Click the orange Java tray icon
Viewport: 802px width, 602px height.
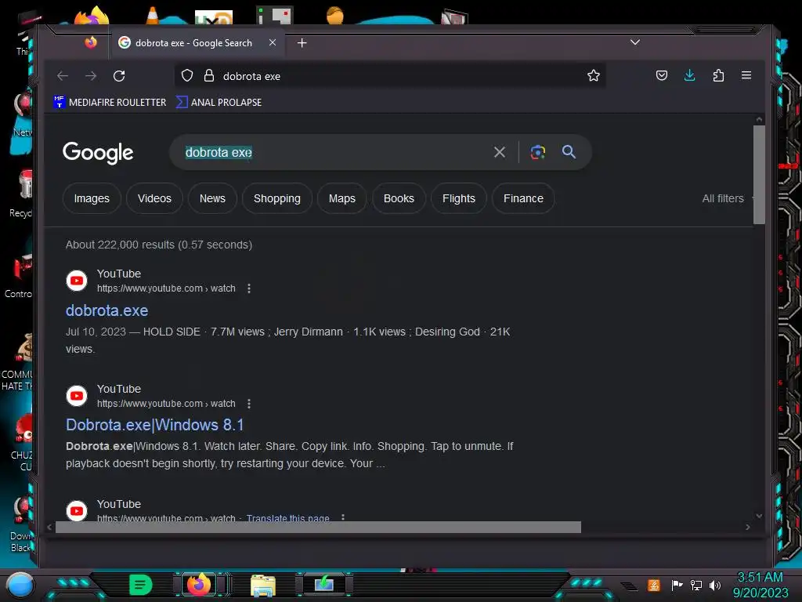(x=654, y=585)
